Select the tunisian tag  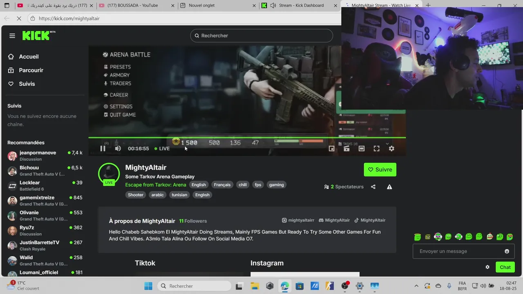click(x=179, y=195)
